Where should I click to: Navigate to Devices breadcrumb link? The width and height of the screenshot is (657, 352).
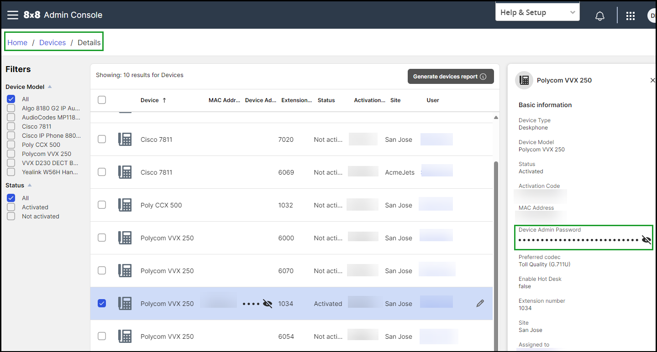(53, 42)
